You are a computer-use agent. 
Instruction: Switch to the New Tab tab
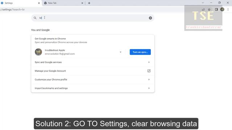(64, 3)
